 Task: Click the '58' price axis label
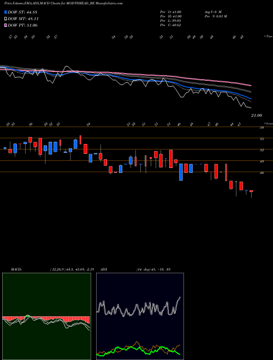click(x=262, y=128)
